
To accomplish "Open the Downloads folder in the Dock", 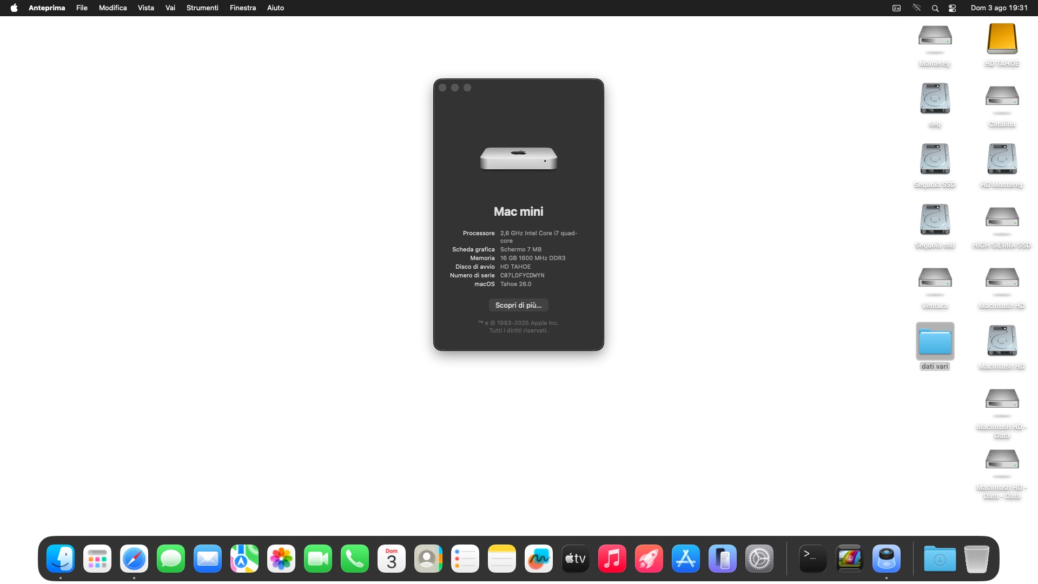I will pyautogui.click(x=940, y=559).
